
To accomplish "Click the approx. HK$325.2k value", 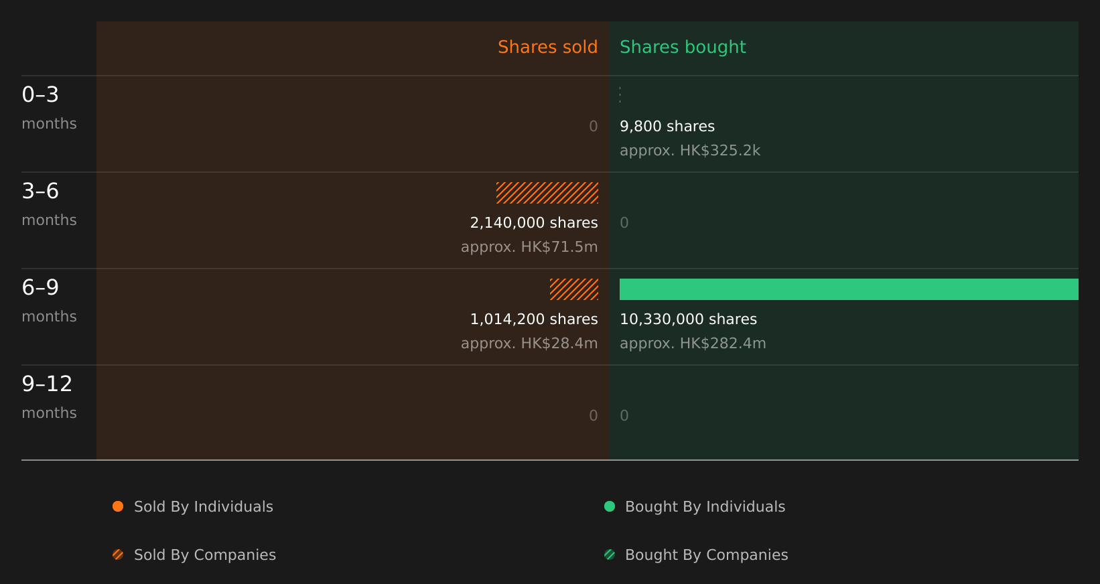I will coord(690,151).
